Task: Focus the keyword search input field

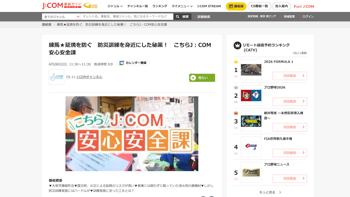Action: [127, 17]
